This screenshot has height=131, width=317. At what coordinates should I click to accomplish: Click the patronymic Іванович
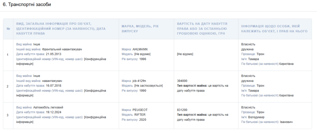click(286, 122)
